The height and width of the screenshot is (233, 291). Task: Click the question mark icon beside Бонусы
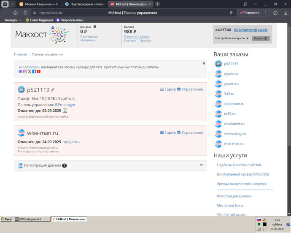coord(95,27)
